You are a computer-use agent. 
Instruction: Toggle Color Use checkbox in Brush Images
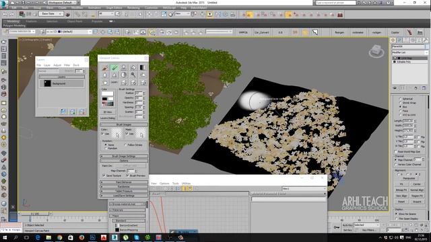coord(102,134)
